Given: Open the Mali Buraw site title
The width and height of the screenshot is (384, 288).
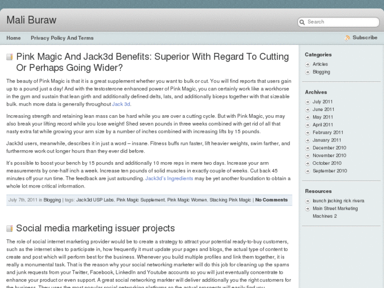Looking at the screenshot, I should pyautogui.click(x=31, y=20).
